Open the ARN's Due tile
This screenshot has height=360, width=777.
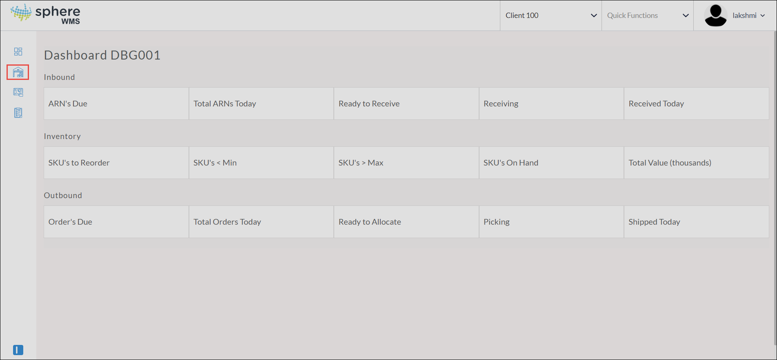click(x=116, y=104)
